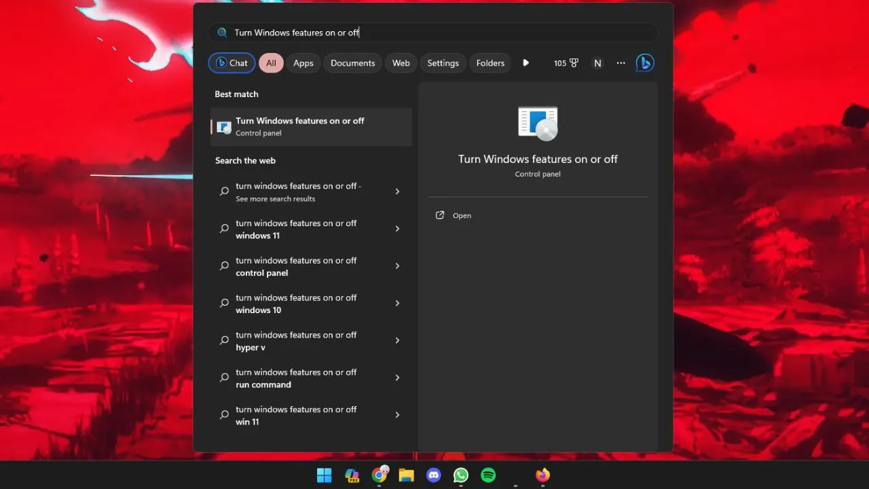Click inside the search text box
The height and width of the screenshot is (489, 869).
(434, 33)
